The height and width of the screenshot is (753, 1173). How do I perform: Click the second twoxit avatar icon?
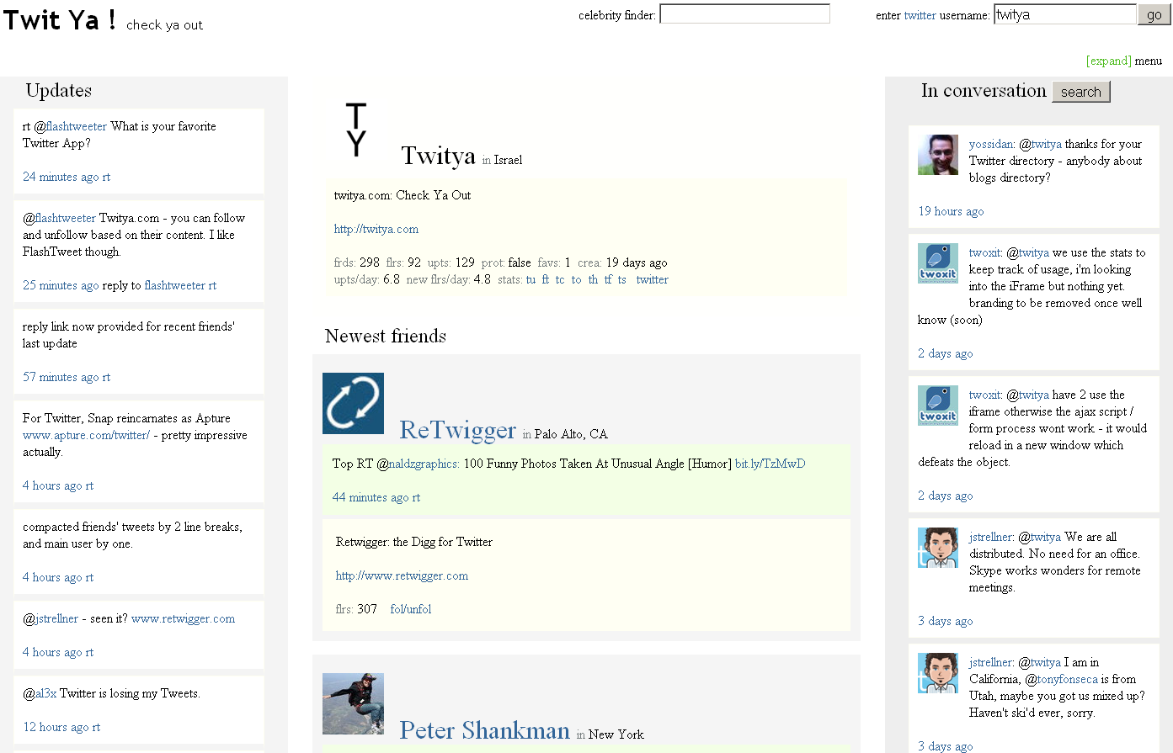point(938,406)
